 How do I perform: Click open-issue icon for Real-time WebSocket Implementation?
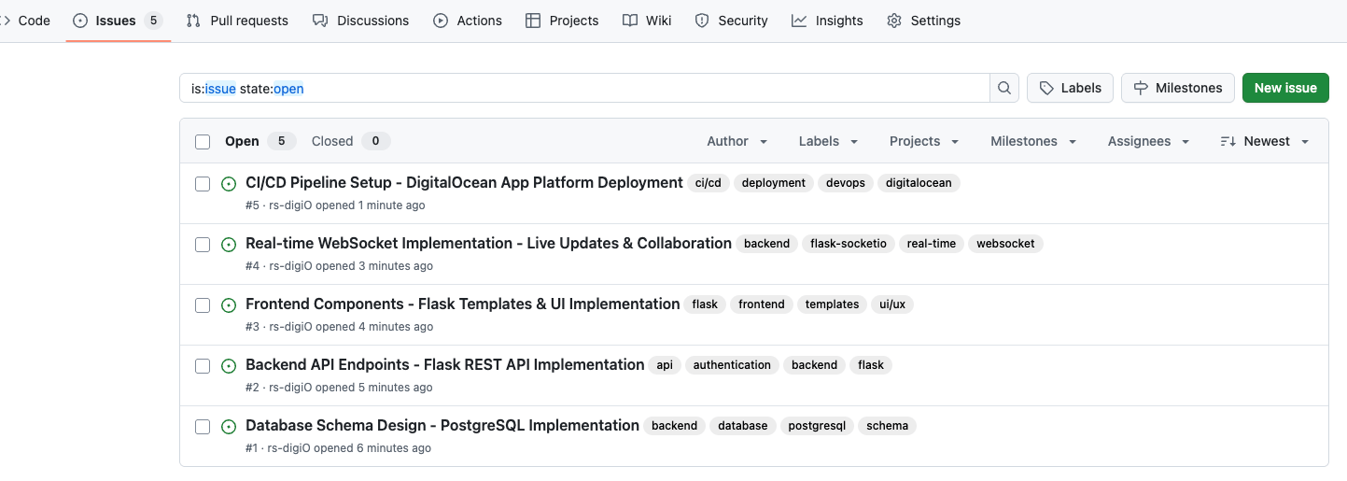[229, 245]
